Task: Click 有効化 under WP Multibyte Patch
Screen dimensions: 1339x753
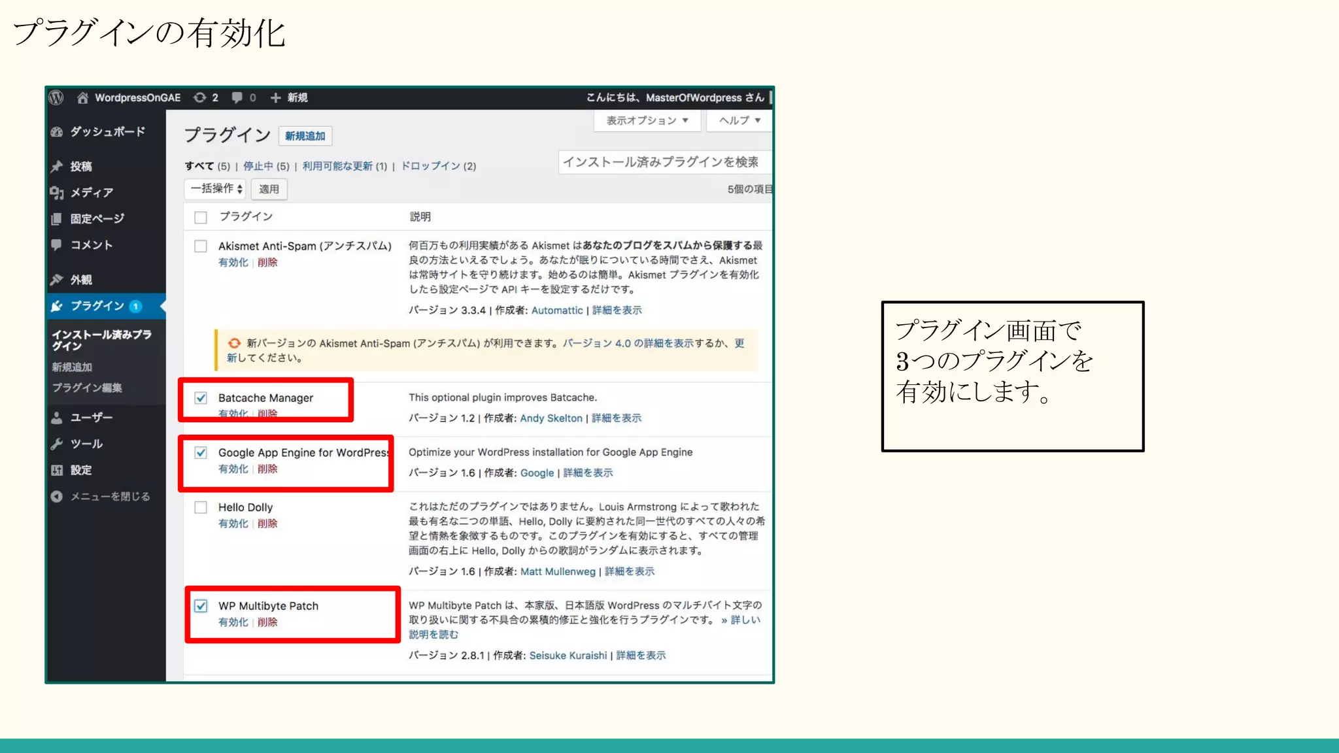Action: click(233, 622)
